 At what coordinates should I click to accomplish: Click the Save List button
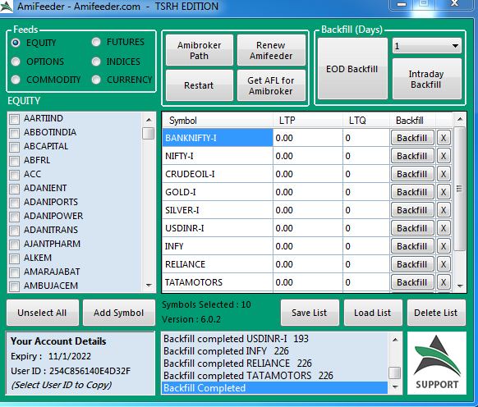pos(310,313)
